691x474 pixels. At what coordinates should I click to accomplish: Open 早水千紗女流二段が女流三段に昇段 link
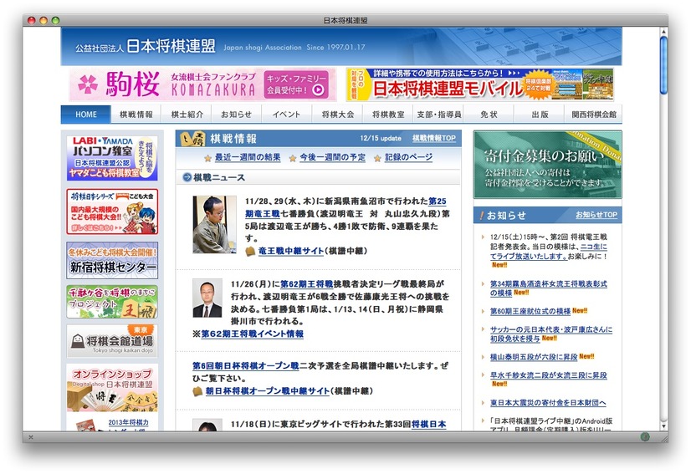coord(549,375)
